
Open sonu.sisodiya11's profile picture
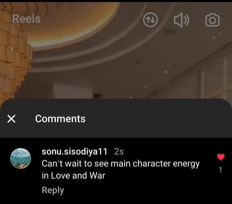tap(21, 158)
